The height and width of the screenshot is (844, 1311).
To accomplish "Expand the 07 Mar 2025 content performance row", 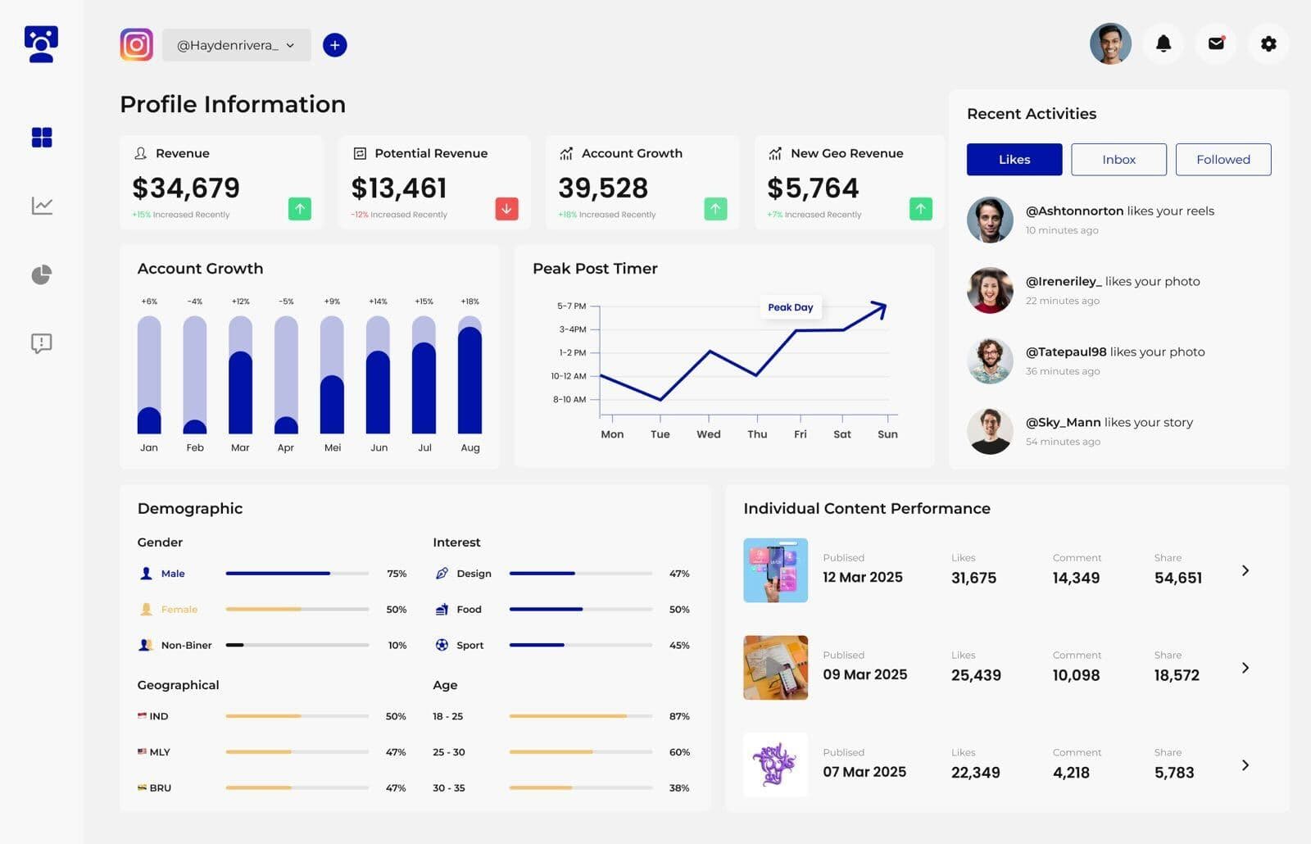I will coord(1245,765).
